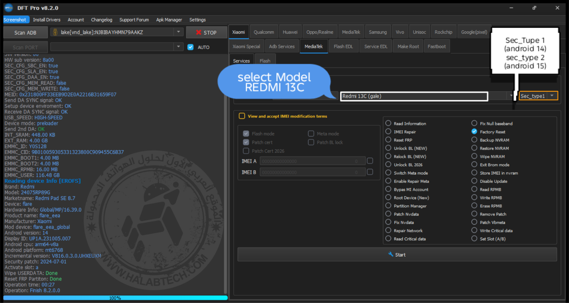The height and width of the screenshot is (303, 569).
Task: Select Erase RPMB option
Action: tap(474, 206)
